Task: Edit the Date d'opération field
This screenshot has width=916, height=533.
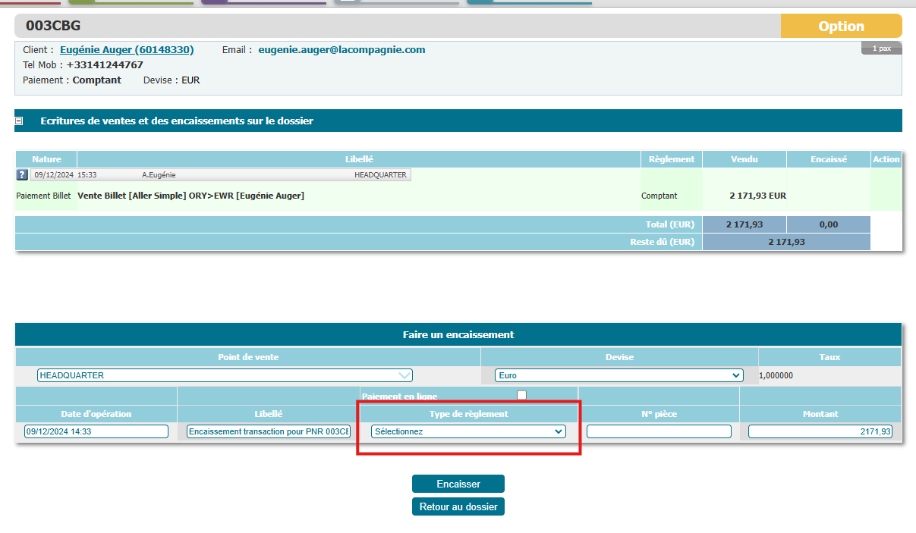Action: (96, 431)
